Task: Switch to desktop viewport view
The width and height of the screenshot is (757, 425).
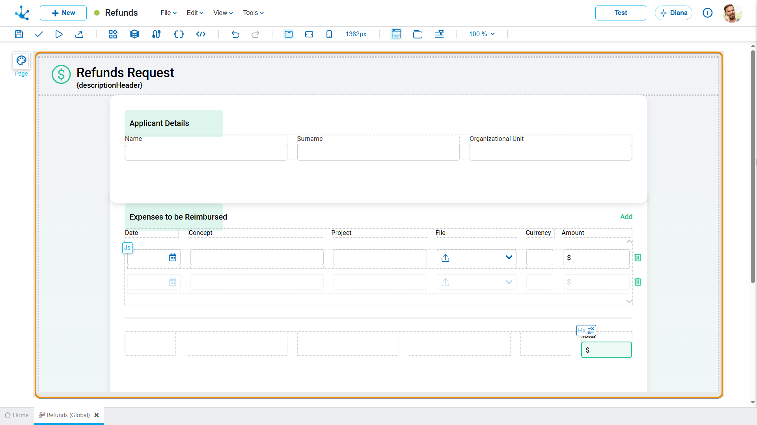Action: point(289,34)
